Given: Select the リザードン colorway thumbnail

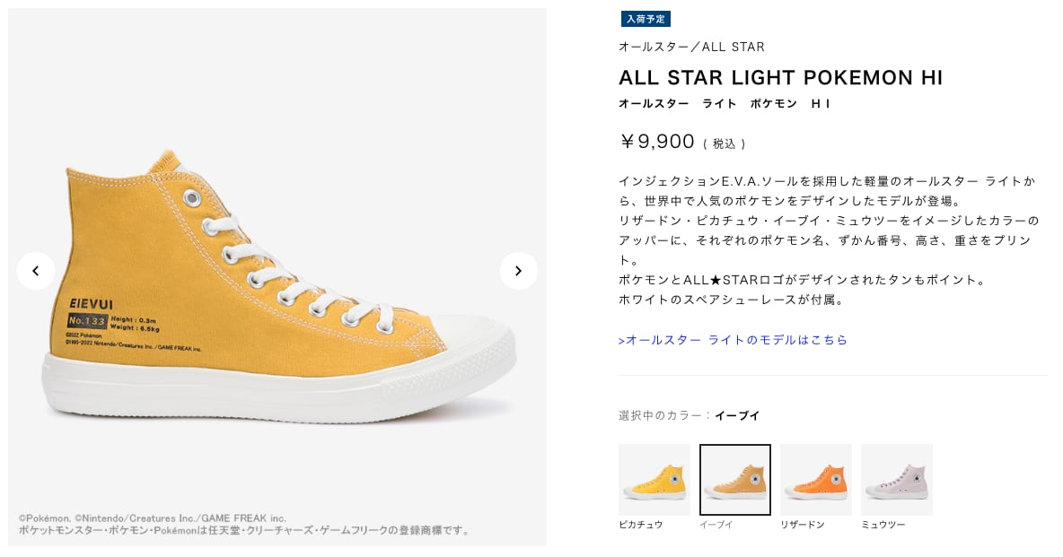Looking at the screenshot, I should click(x=815, y=479).
